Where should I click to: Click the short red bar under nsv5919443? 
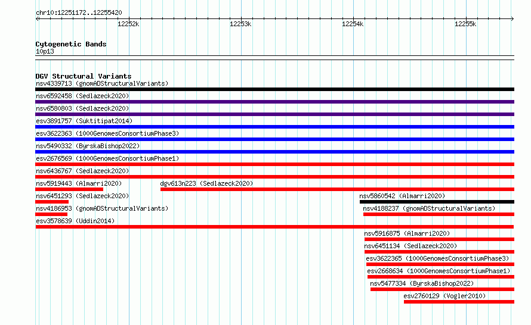69,189
